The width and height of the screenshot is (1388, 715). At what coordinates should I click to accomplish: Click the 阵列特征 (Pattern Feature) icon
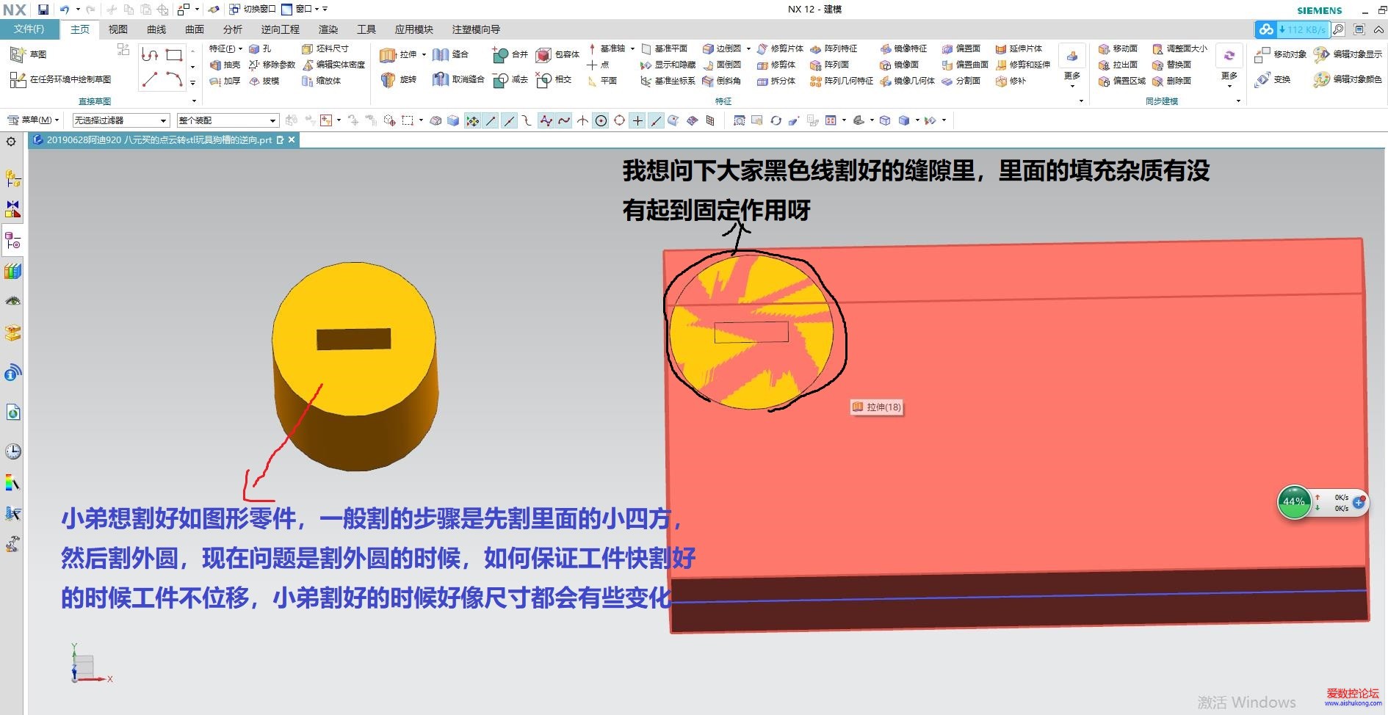point(815,48)
